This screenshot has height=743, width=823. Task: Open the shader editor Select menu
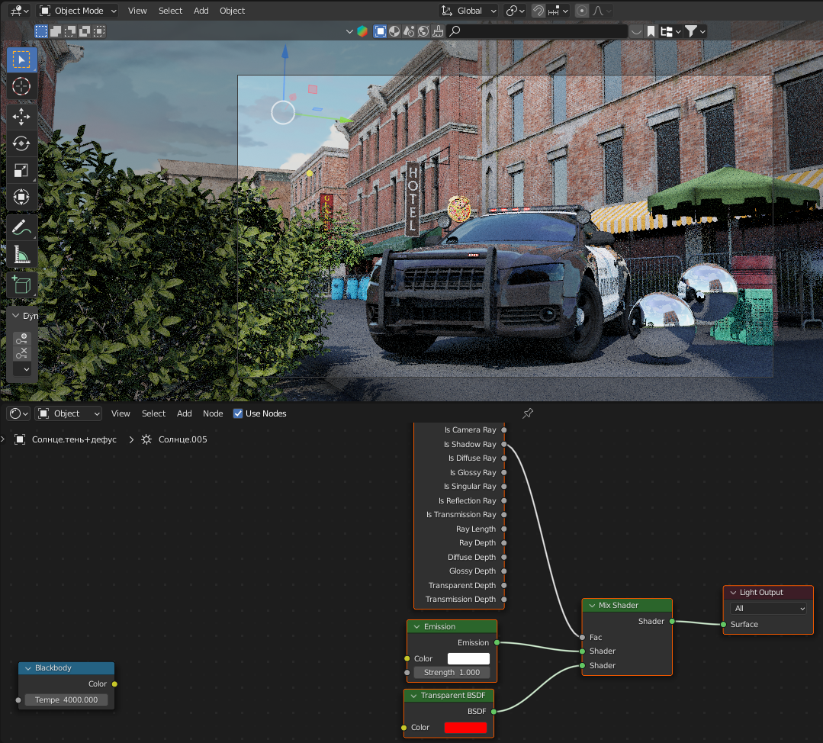pyautogui.click(x=154, y=413)
